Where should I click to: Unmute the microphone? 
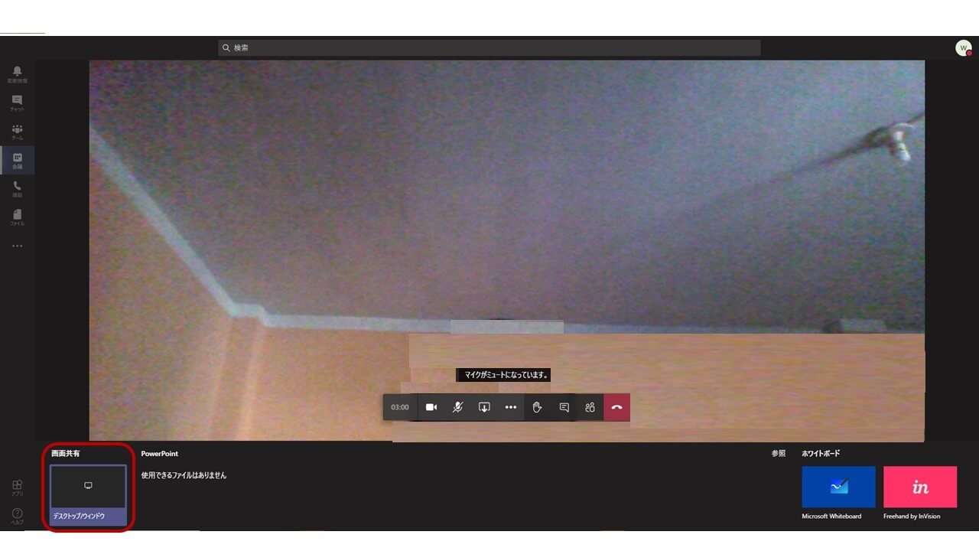pyautogui.click(x=457, y=407)
